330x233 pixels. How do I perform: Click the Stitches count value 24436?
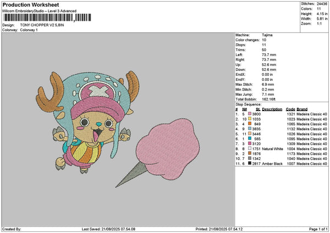[x=321, y=3]
